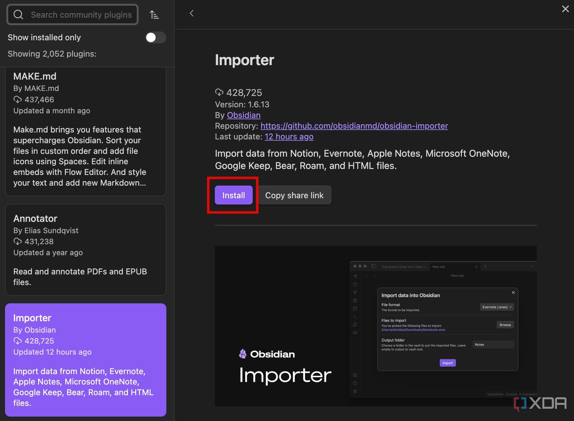The image size is (574, 421).
Task: Select the MAKE.md plugin card
Action: click(86, 132)
